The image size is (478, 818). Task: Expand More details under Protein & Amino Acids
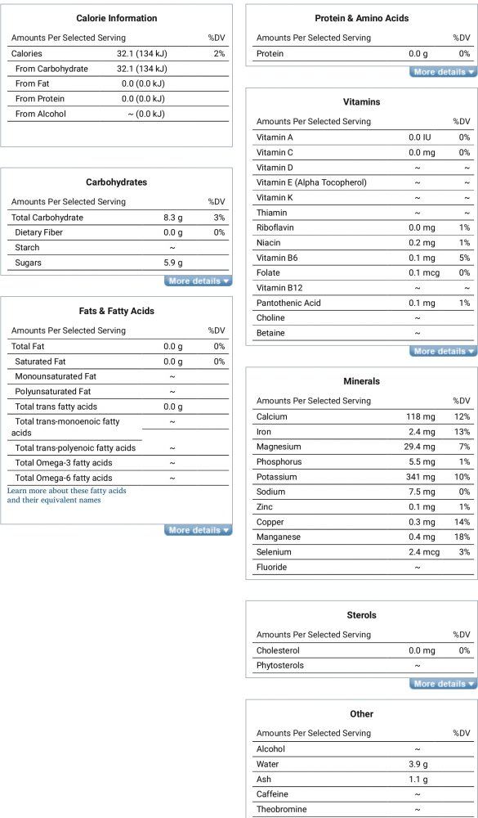443,72
